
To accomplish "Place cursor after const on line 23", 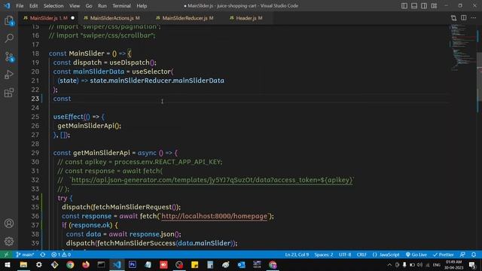I will click(x=72, y=99).
